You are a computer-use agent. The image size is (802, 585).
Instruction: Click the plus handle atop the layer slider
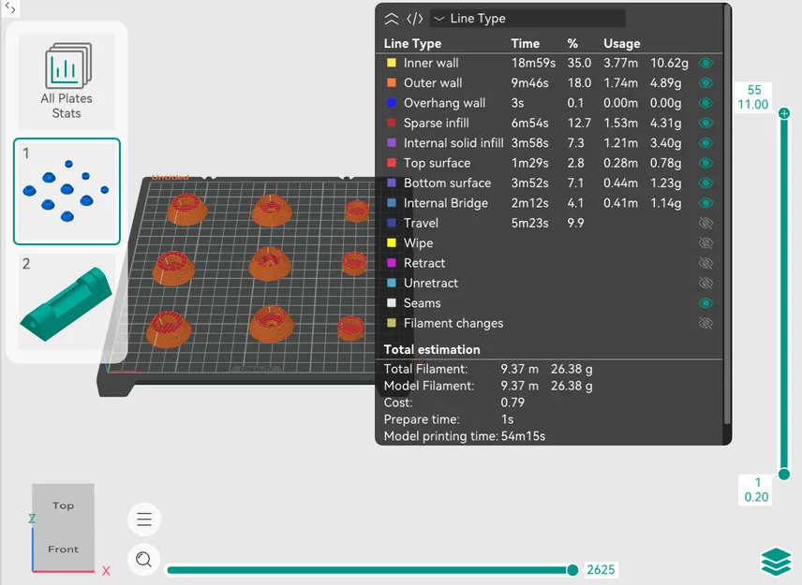point(784,113)
